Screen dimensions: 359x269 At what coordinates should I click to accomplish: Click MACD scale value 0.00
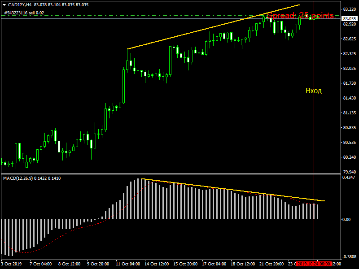[346, 220]
